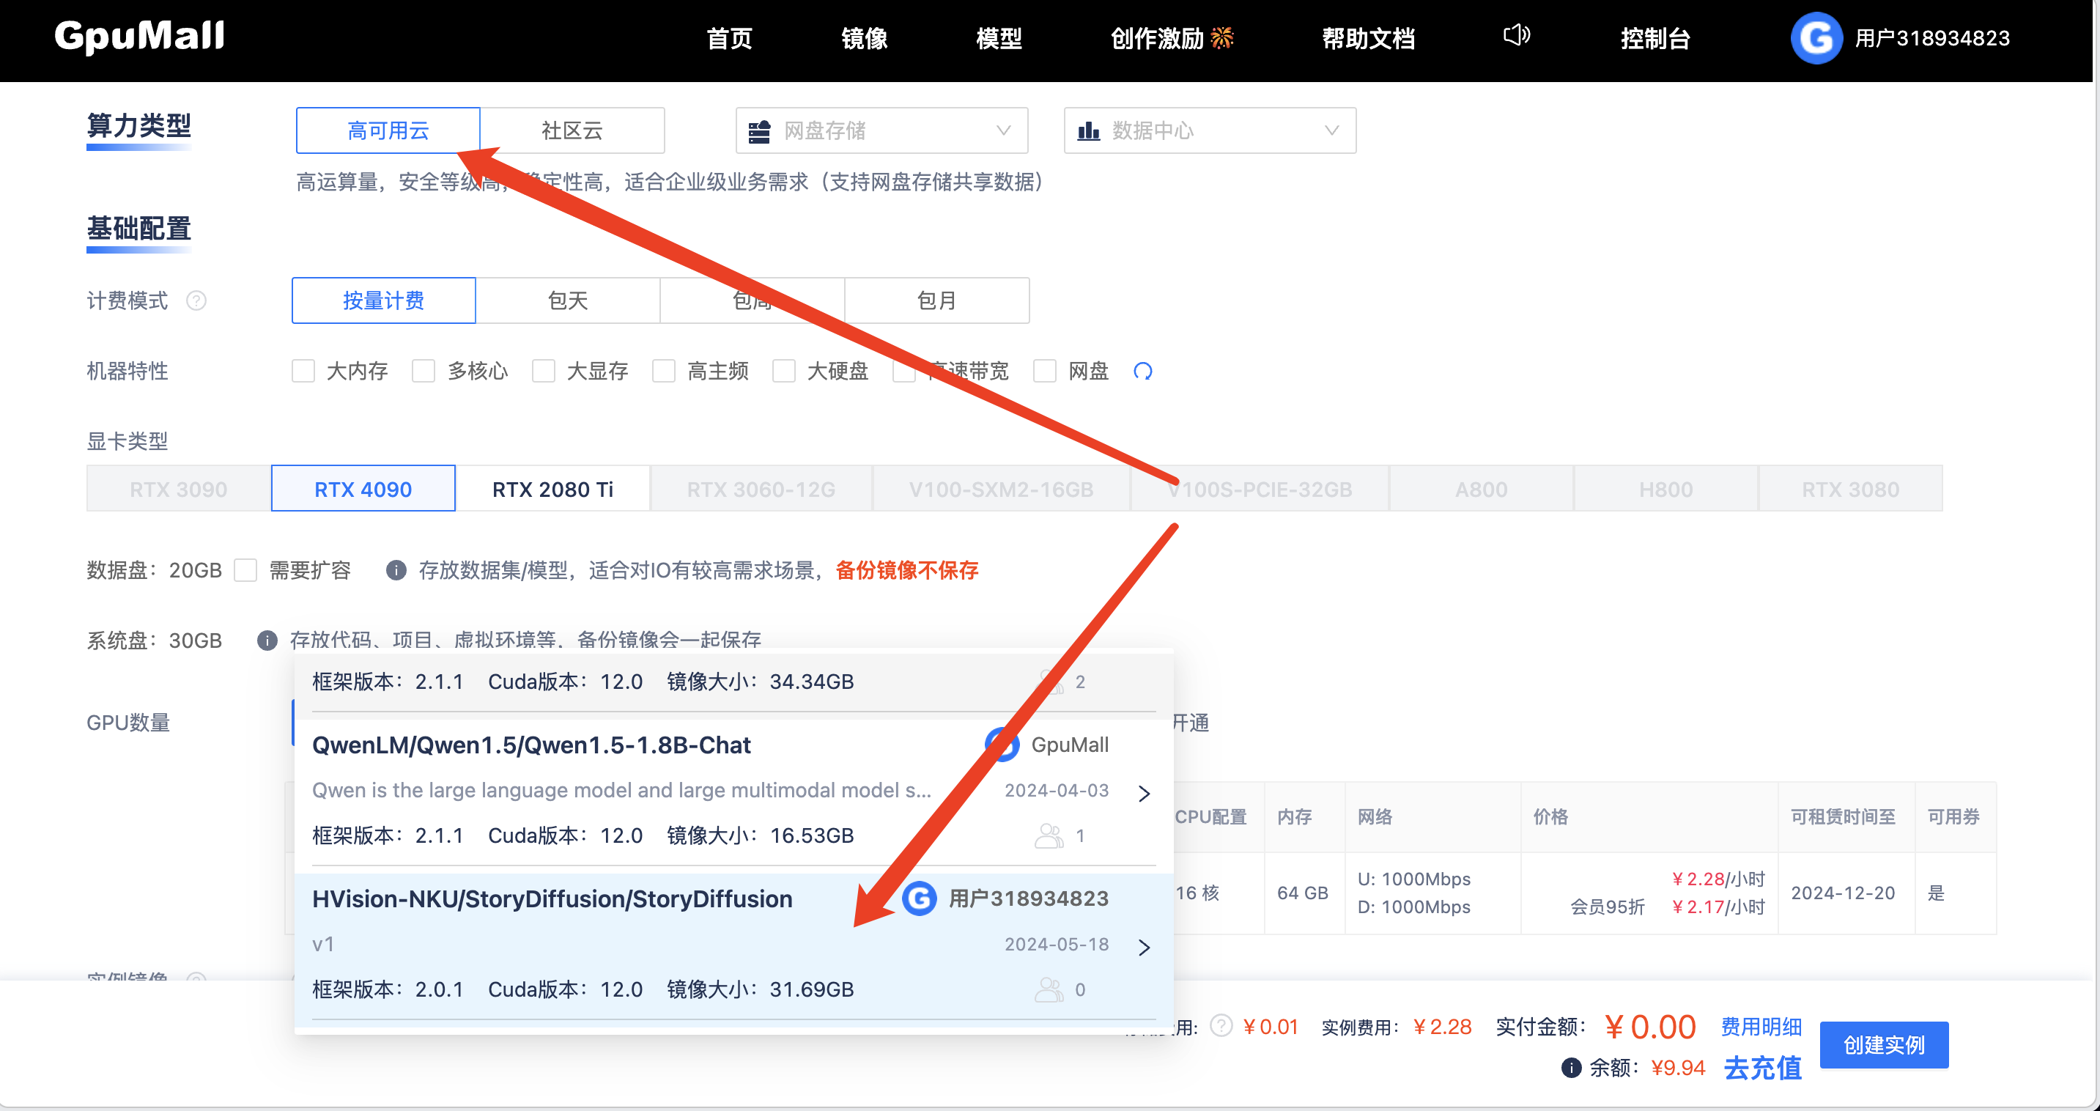Open the user avatar icon for 用户318934823
The width and height of the screenshot is (2100, 1111).
click(1816, 37)
